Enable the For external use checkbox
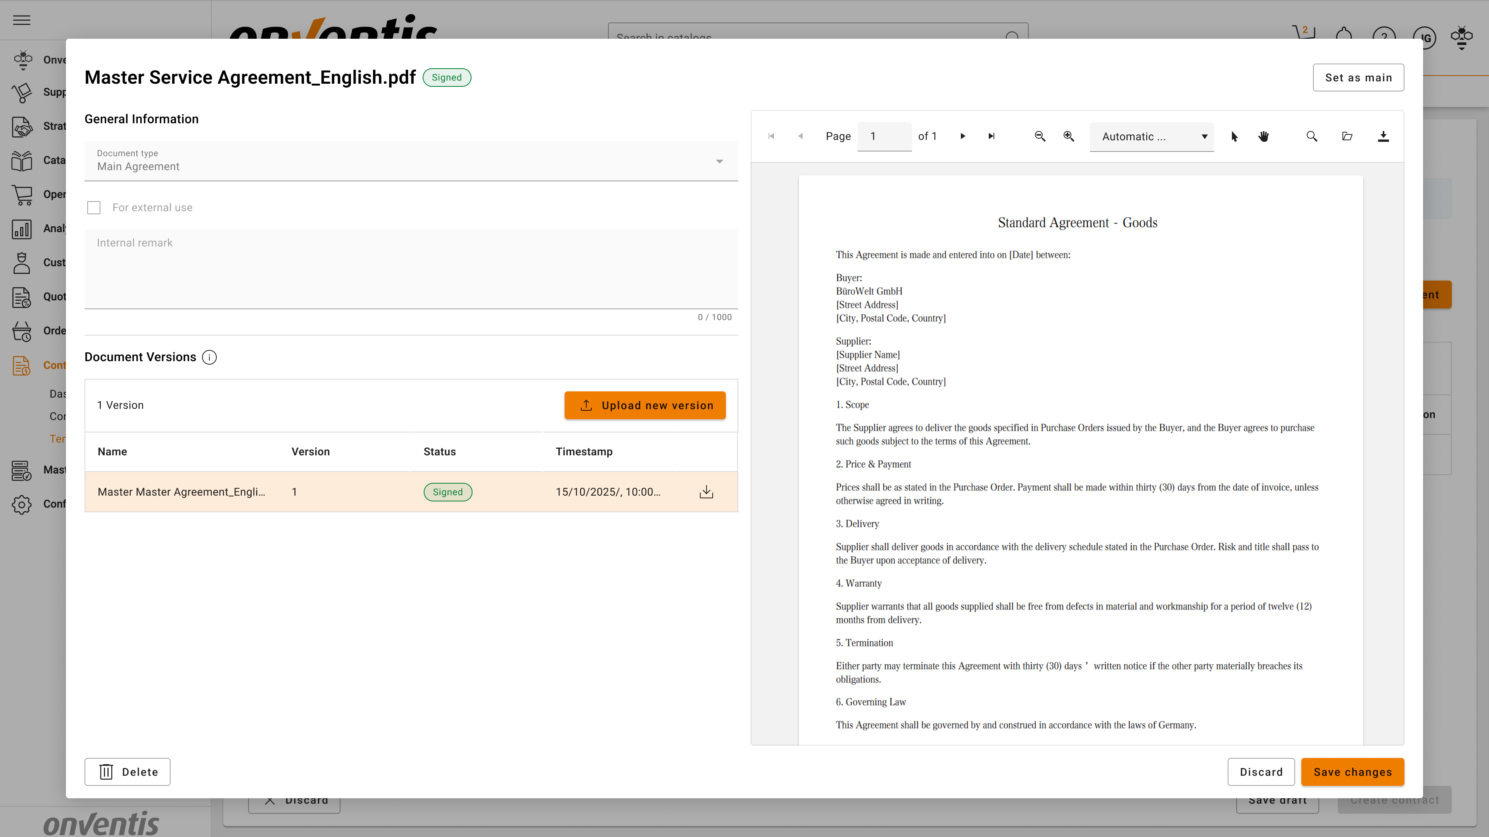This screenshot has height=837, width=1489. pyautogui.click(x=93, y=208)
